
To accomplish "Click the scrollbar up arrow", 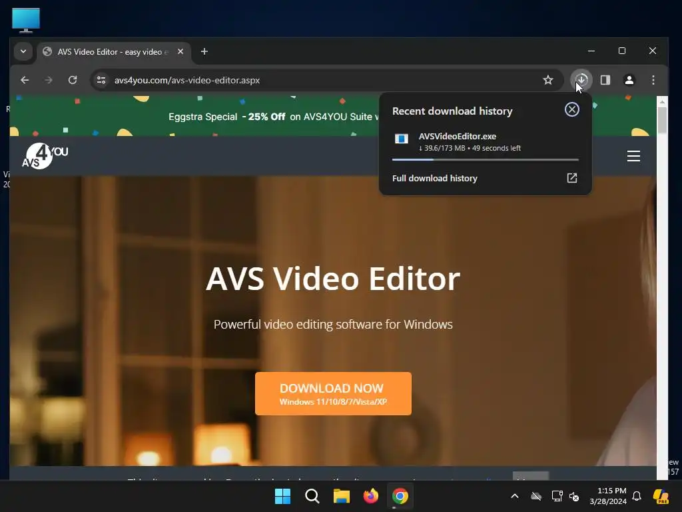I will click(662, 101).
